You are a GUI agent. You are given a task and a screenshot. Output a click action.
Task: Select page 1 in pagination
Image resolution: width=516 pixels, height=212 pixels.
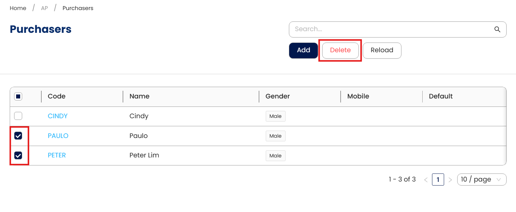tap(438, 180)
